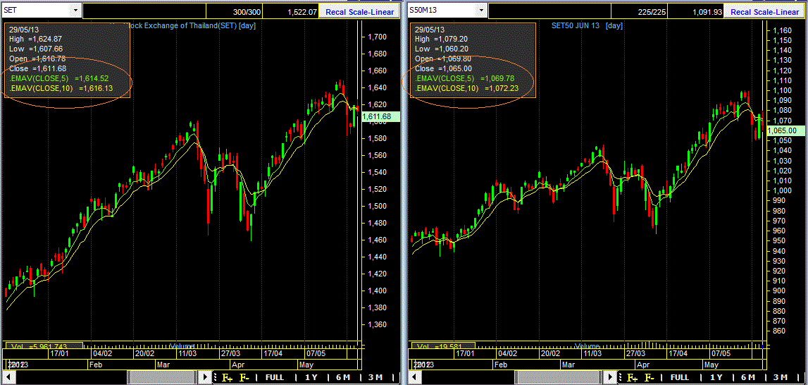This screenshot has width=808, height=385.
Task: Click 07/05 date marker on S50M13 timeline
Action: [x=721, y=353]
